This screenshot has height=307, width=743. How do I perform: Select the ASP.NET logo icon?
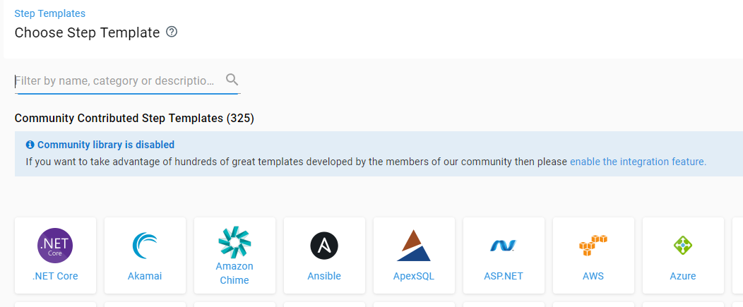[x=504, y=246]
